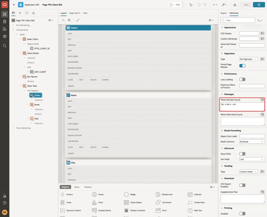Toggle Partial Page Refresh switch
Image resolution: width=267 pixels, height=217 pixels.
(242, 66)
